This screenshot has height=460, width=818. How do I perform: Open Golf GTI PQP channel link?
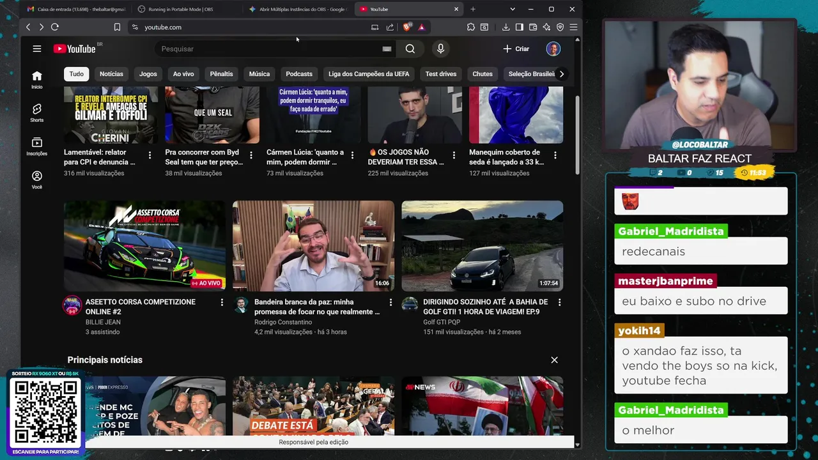coord(442,322)
